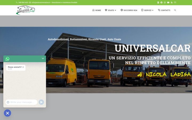Viewport: 192px width, 120px height.
Task: Open the SOCCORSO H24 page
Action: tap(129, 10)
